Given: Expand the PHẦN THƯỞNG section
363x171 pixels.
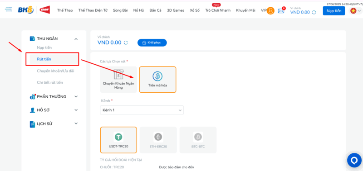Looking at the screenshot, I should pos(76,97).
